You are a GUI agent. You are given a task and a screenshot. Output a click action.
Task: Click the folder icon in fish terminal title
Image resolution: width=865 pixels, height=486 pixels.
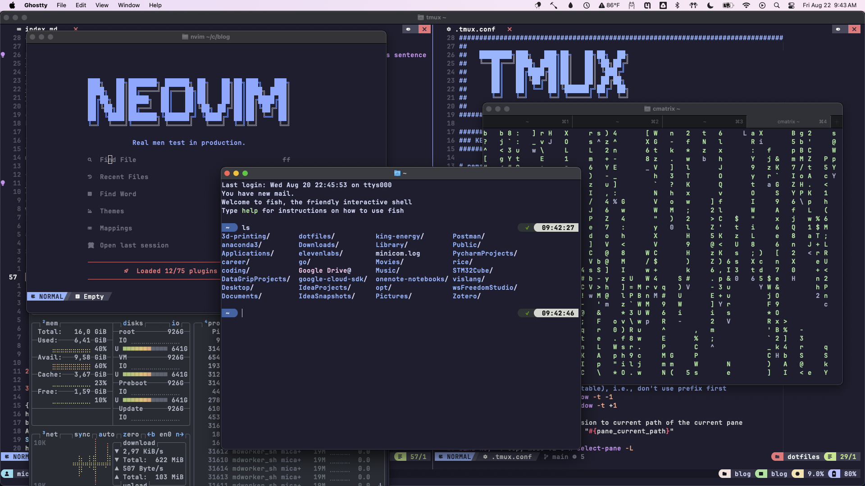point(397,173)
